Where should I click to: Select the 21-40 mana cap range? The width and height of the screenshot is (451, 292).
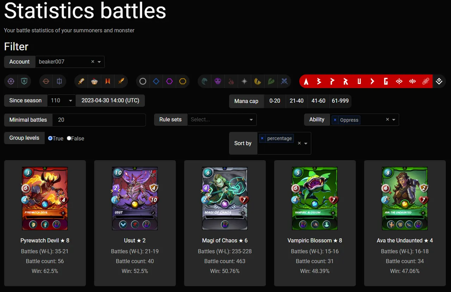point(297,101)
